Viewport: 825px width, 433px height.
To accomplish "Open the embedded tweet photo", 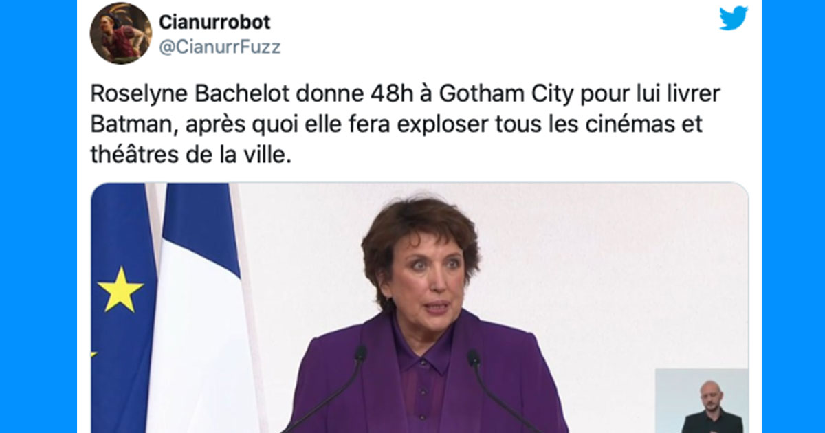I will [419, 308].
